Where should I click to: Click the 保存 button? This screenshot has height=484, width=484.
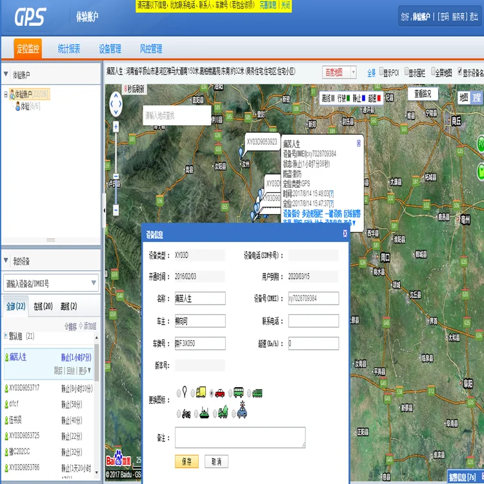point(187,461)
